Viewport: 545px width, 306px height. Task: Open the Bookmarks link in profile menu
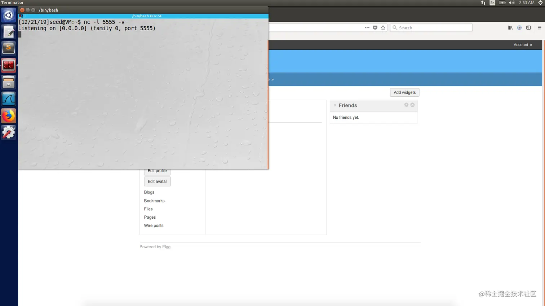click(x=154, y=201)
